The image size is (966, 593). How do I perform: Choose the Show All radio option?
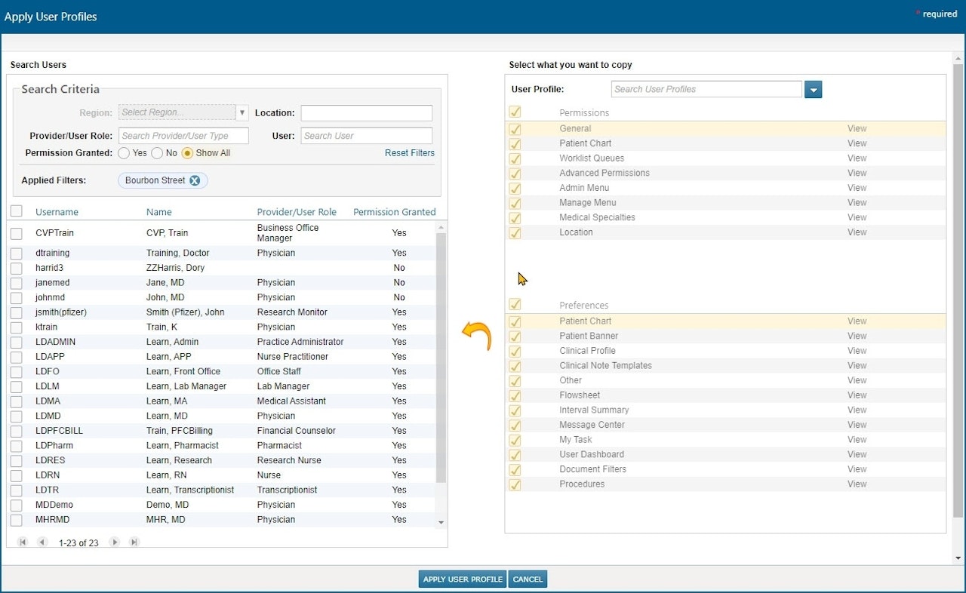pyautogui.click(x=187, y=153)
